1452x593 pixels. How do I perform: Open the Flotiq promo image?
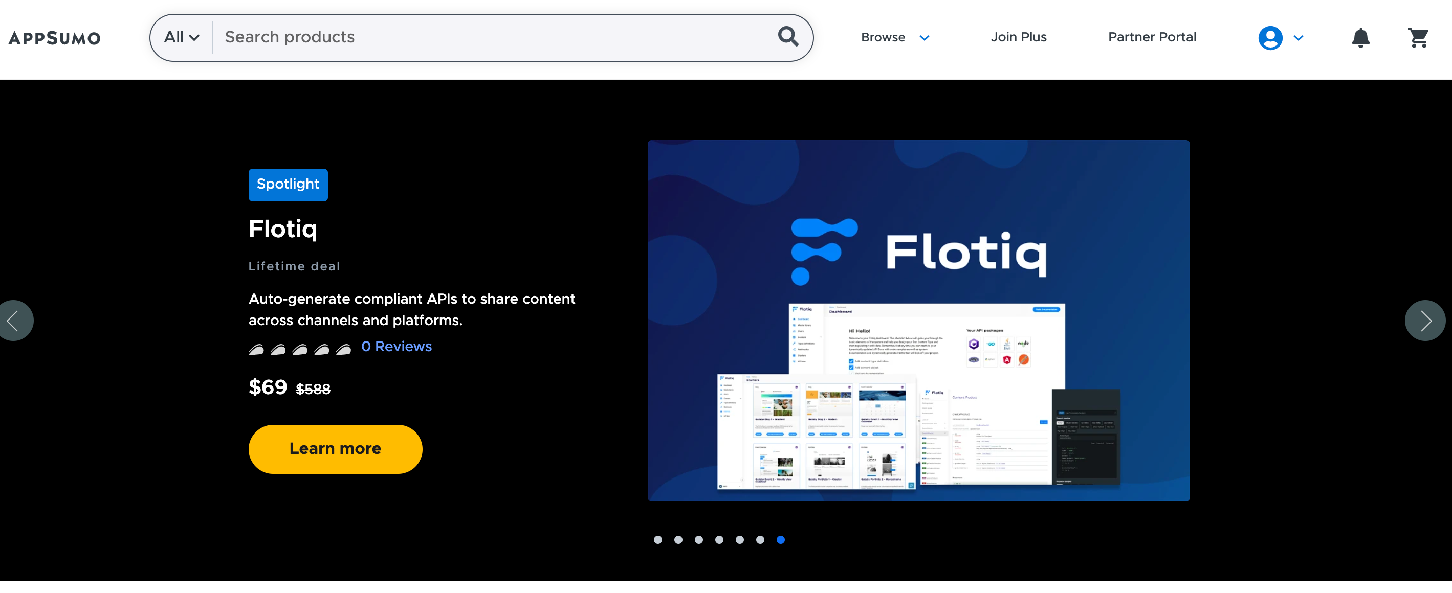(x=918, y=321)
